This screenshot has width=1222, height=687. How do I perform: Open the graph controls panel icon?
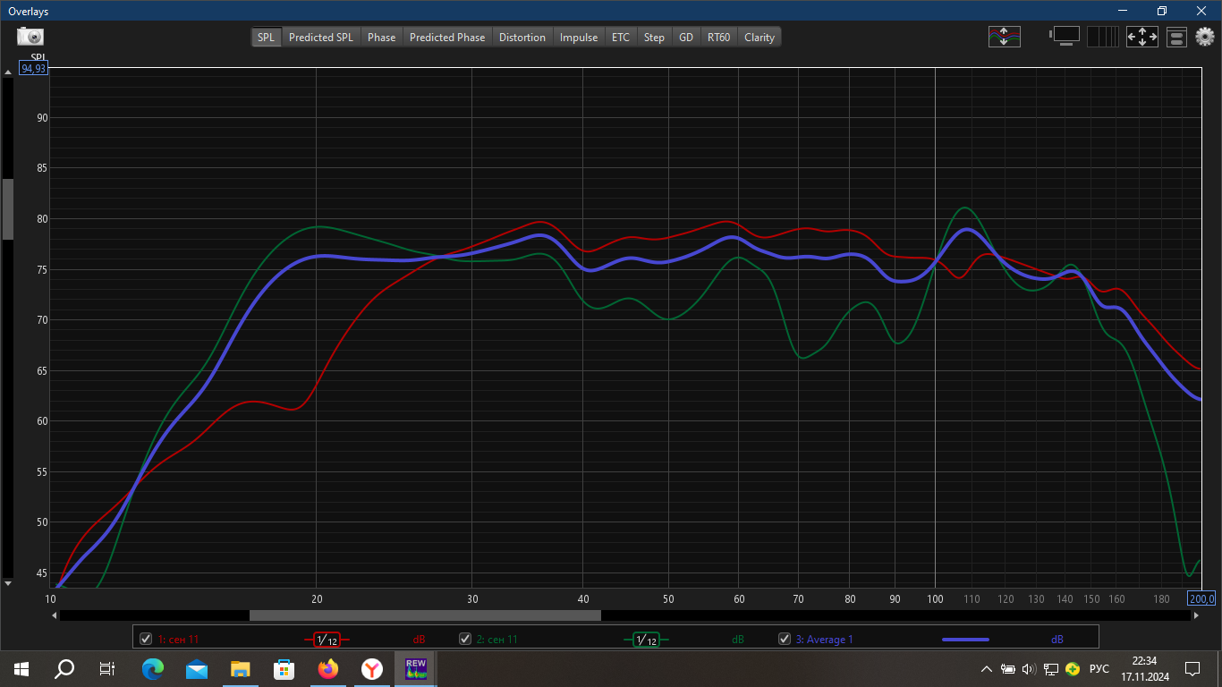click(x=1176, y=37)
